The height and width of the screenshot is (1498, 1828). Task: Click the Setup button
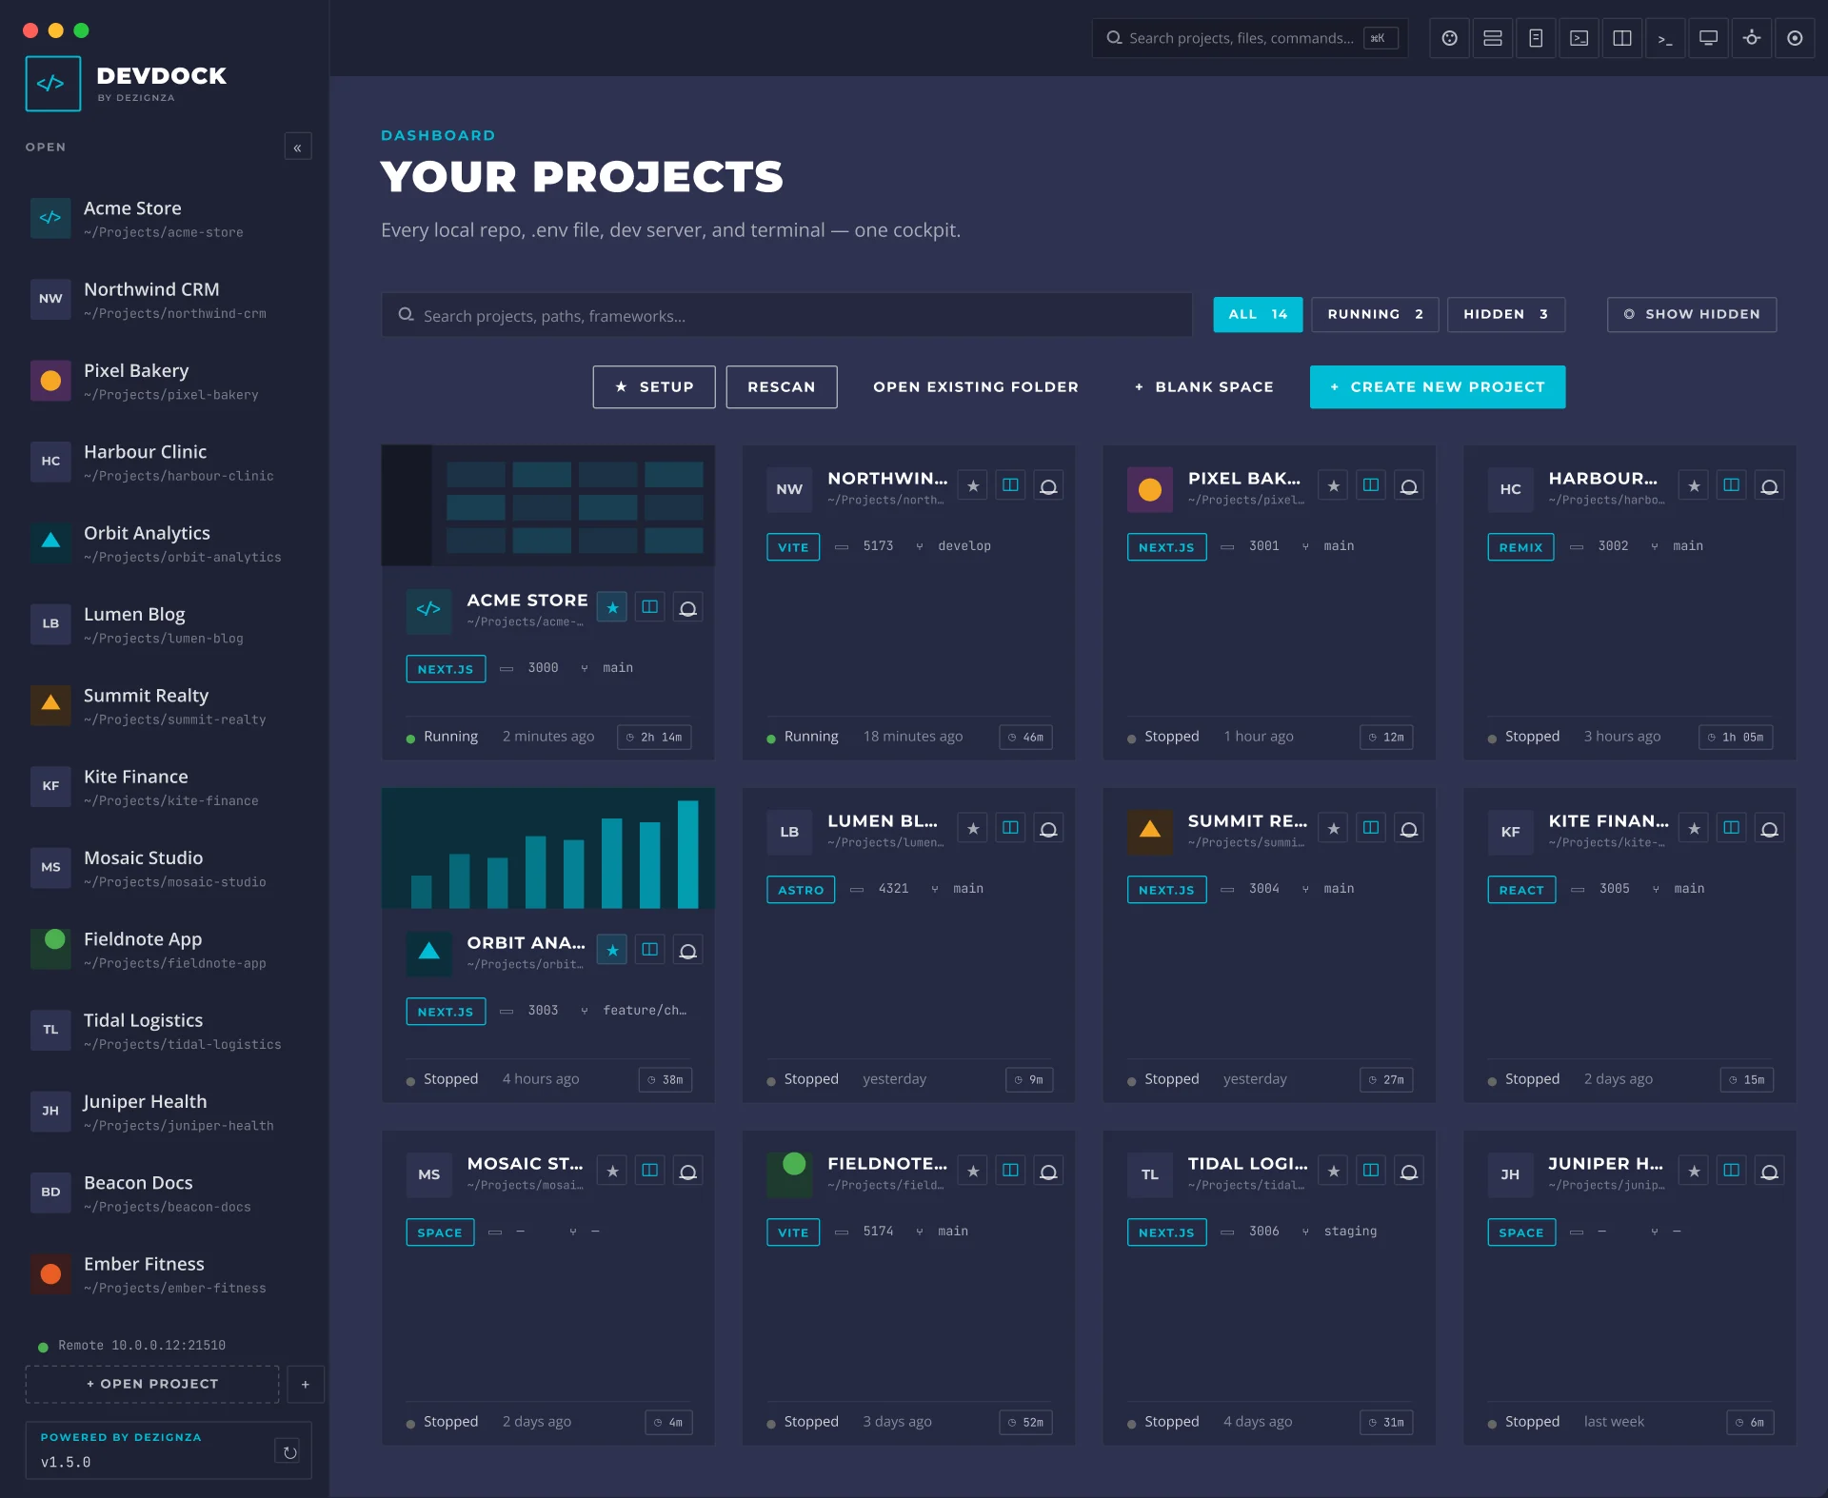click(x=654, y=386)
